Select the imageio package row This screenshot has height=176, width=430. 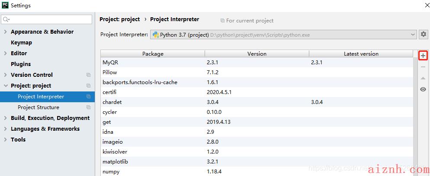(257, 142)
